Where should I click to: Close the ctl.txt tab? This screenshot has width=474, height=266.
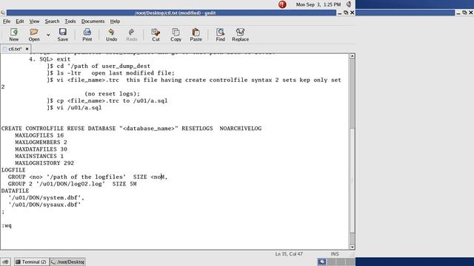coord(27,49)
